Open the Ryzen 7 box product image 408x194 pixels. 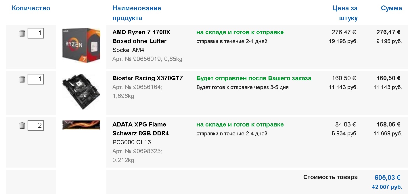tap(81, 45)
